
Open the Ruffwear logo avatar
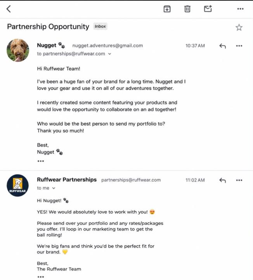[x=17, y=185]
